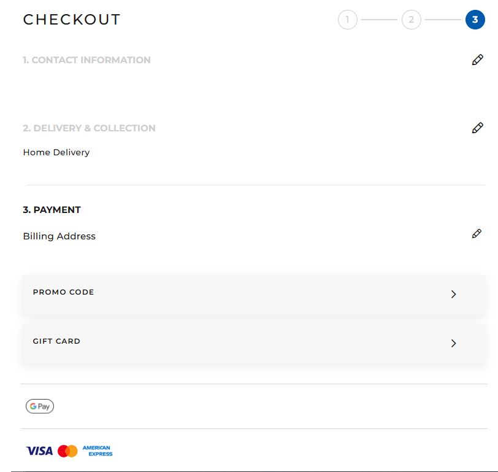Go to checkout step 2 circle

412,20
